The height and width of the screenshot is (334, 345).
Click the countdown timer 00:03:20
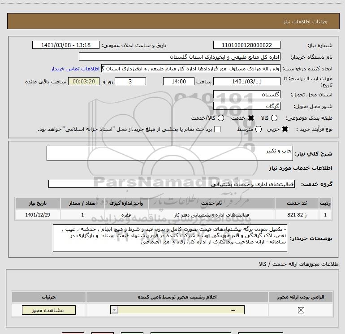point(84,82)
